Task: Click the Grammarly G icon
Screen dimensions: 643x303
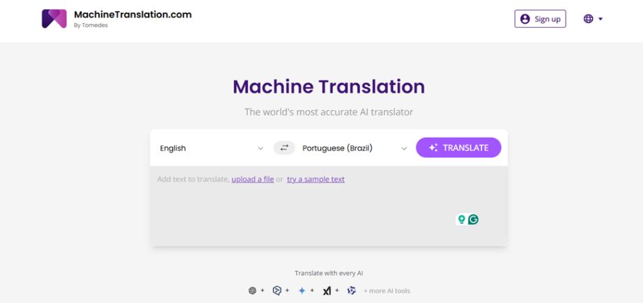Action: (x=473, y=220)
